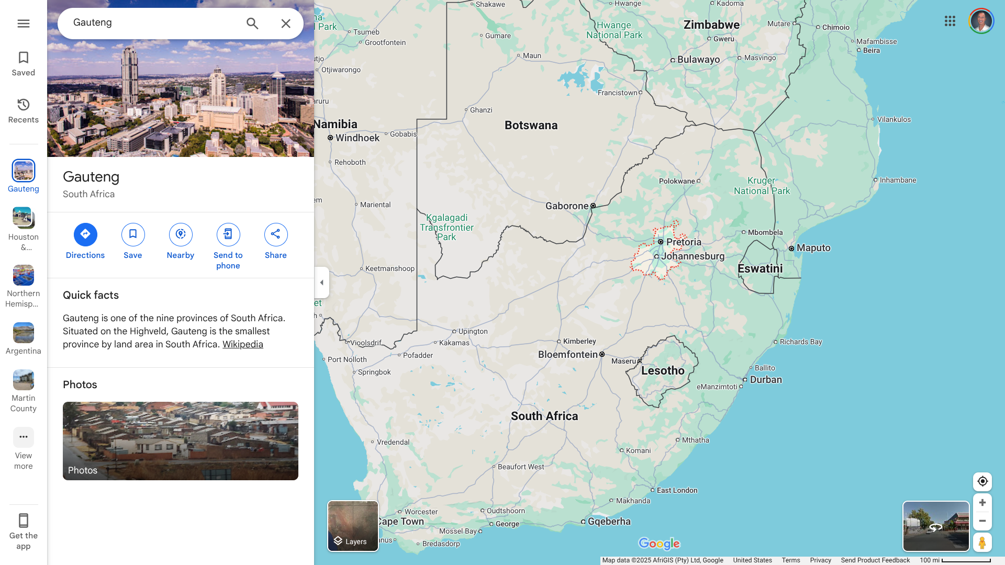Show your location on the map
This screenshot has height=565, width=1005.
coord(982,481)
